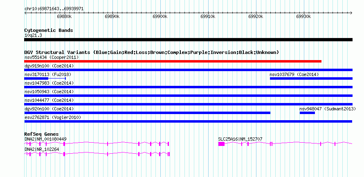This screenshot has width=364, height=177.
Task: Select the nsv1037679 (Coe2014) label
Action: tap(294, 74)
